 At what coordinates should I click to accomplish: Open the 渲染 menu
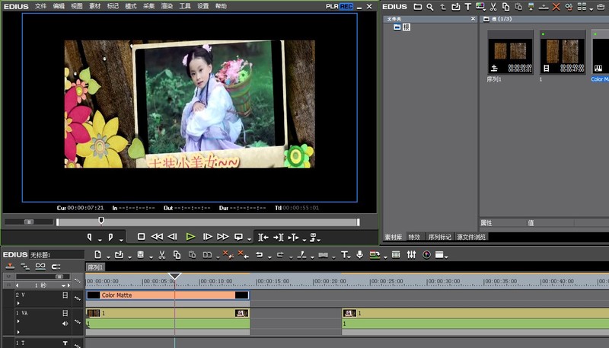click(167, 6)
